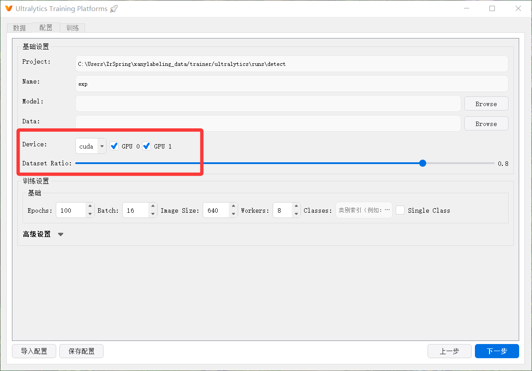Click the Name field containing exp
Image resolution: width=532 pixels, height=371 pixels.
click(x=292, y=84)
